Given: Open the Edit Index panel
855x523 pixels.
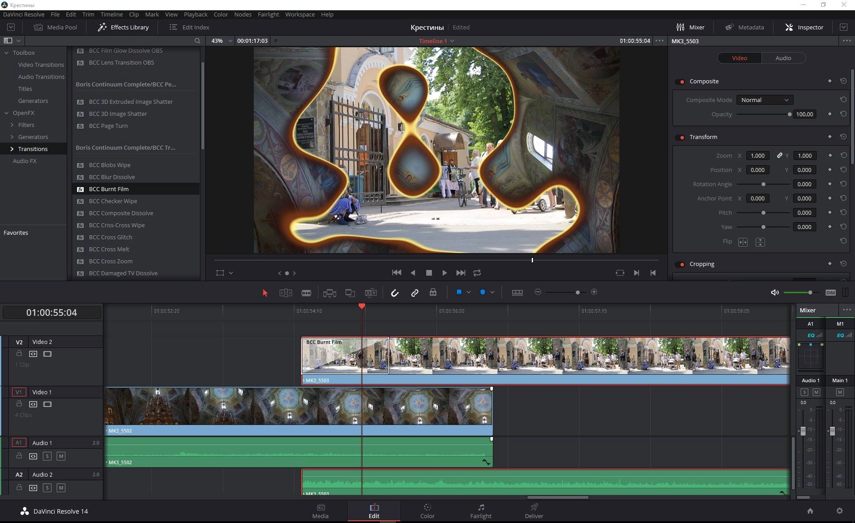Looking at the screenshot, I should point(189,27).
